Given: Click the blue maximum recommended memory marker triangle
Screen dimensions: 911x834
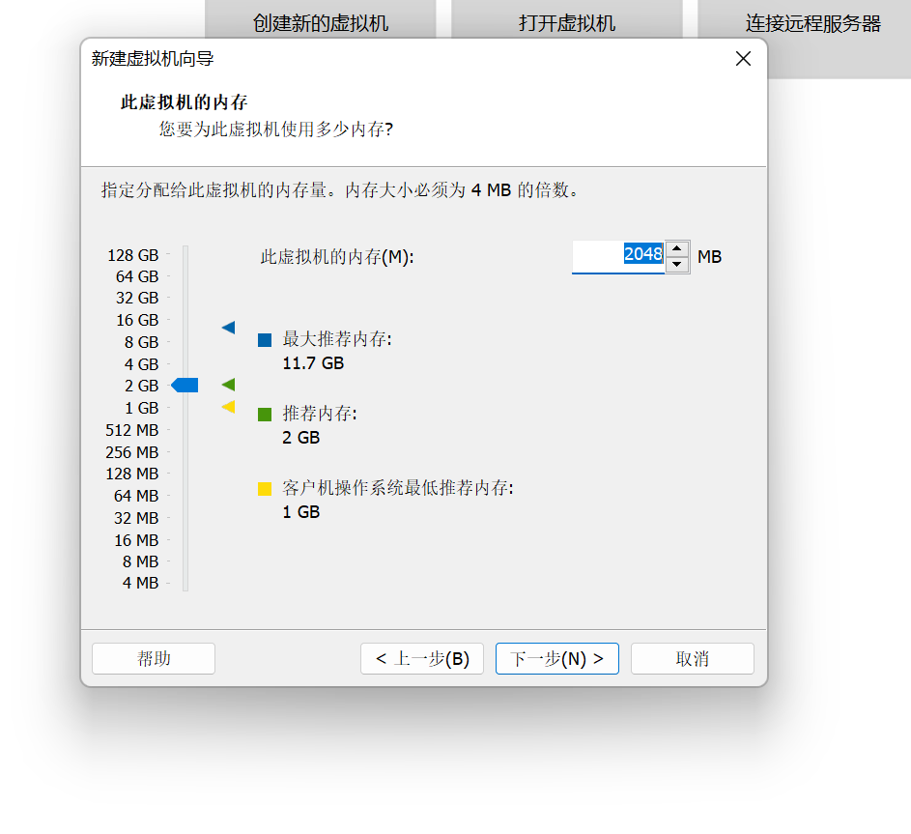Looking at the screenshot, I should point(228,328).
